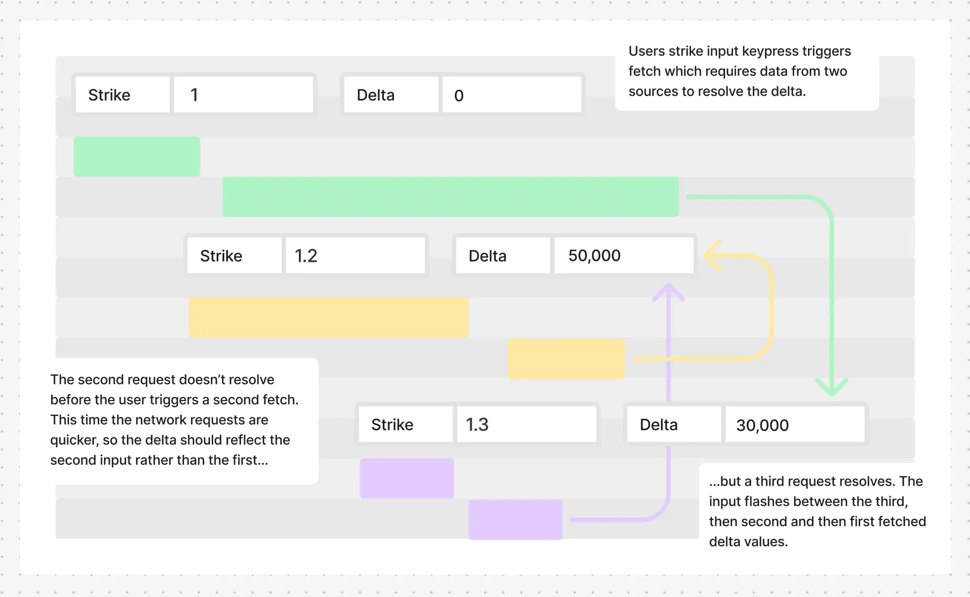
Task: Select the Strike input showing 1.3
Action: (x=526, y=424)
